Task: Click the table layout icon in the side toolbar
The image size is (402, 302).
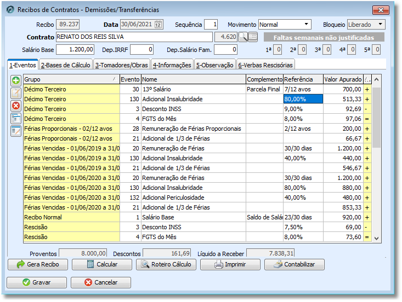Action: 16,118
